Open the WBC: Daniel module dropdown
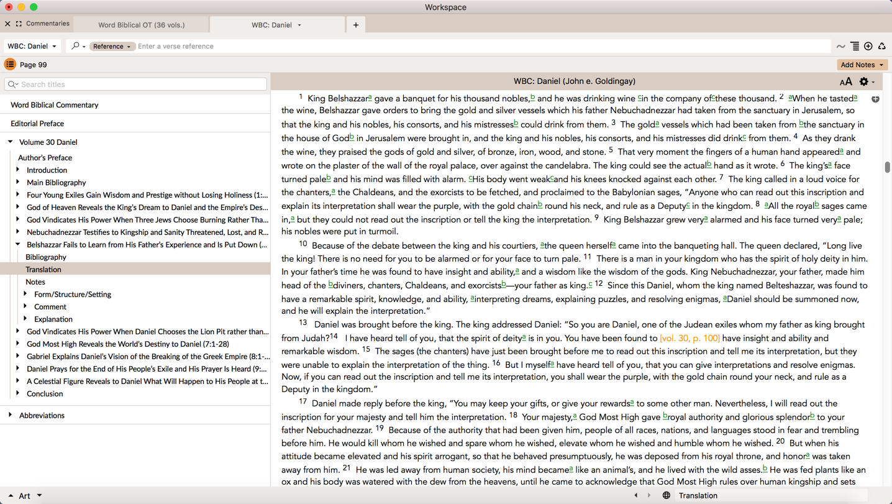 32,46
